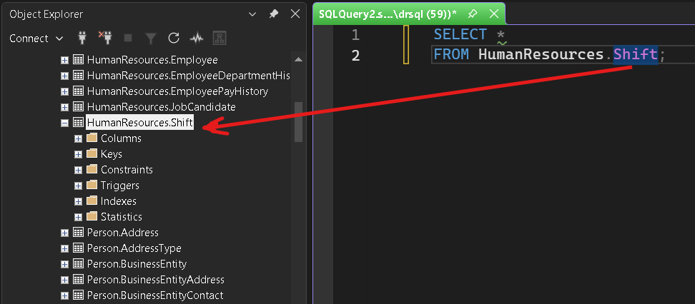Screen dimensions: 695x304
Task: Select the Columns folder label
Action: 121,138
